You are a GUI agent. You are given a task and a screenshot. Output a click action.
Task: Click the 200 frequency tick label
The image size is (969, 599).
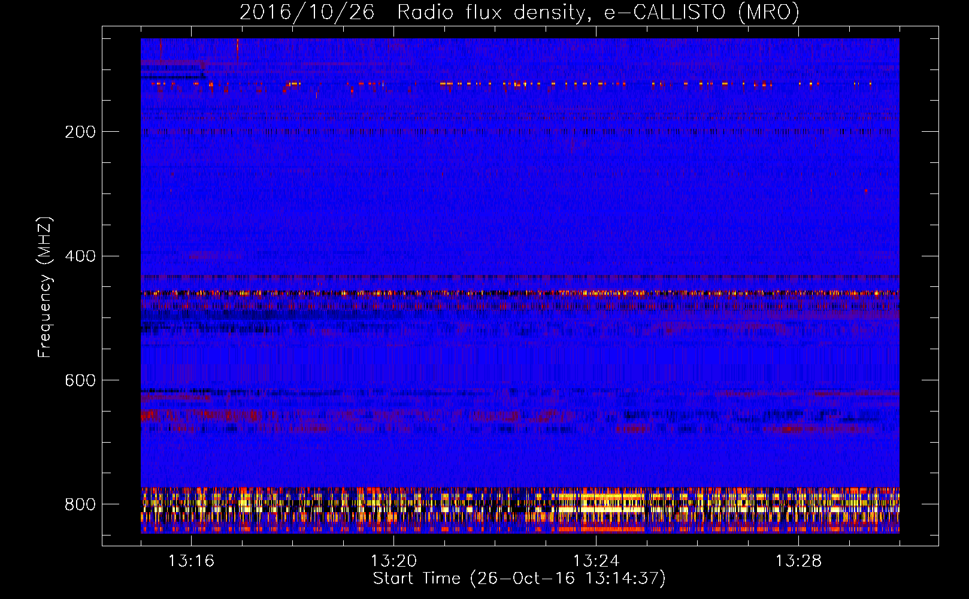[x=80, y=132]
